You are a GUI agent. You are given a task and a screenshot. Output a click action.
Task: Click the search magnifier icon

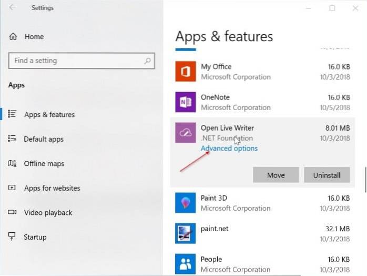click(148, 61)
